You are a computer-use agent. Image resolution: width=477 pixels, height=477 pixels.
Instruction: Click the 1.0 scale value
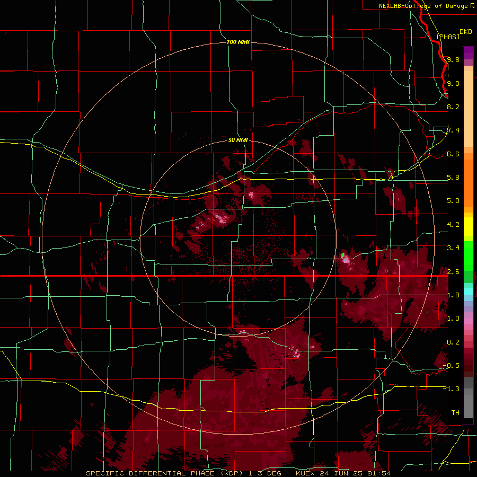(453, 318)
